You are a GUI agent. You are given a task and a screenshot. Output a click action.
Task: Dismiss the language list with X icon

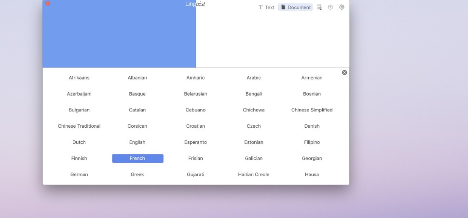(344, 72)
